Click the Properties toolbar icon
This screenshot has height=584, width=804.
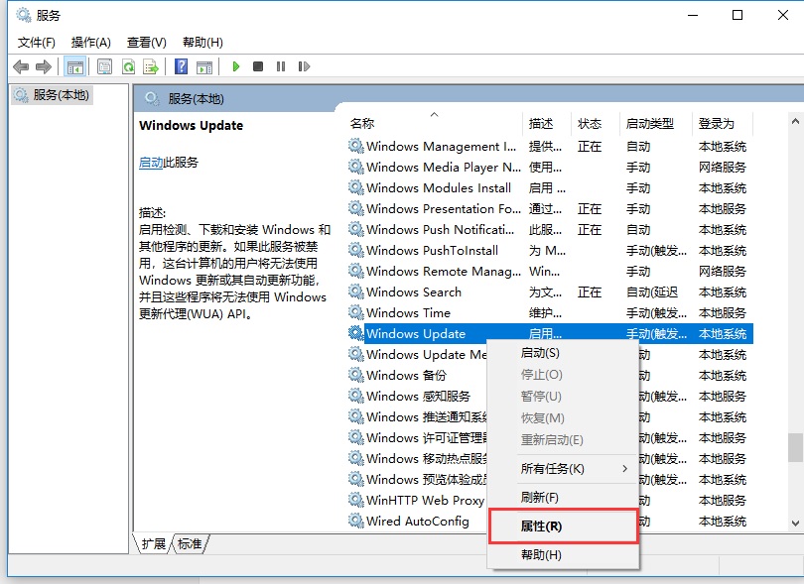(104, 66)
